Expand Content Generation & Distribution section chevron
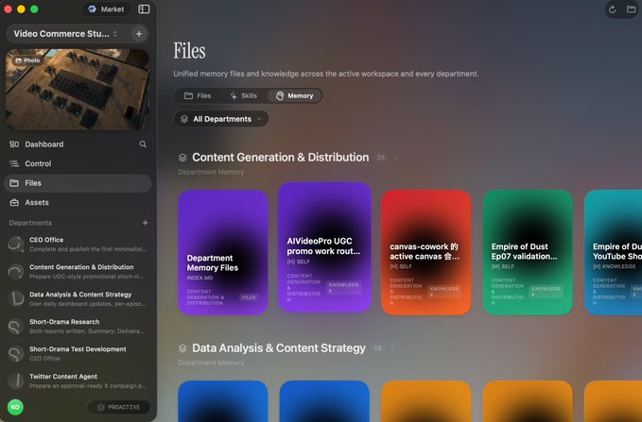Image resolution: width=642 pixels, height=422 pixels. [395, 157]
